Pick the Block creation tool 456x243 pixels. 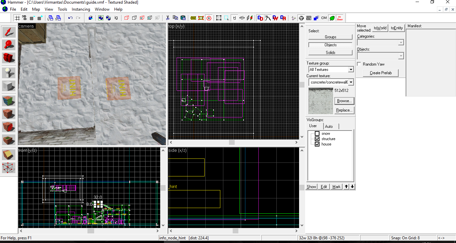[x=9, y=86]
